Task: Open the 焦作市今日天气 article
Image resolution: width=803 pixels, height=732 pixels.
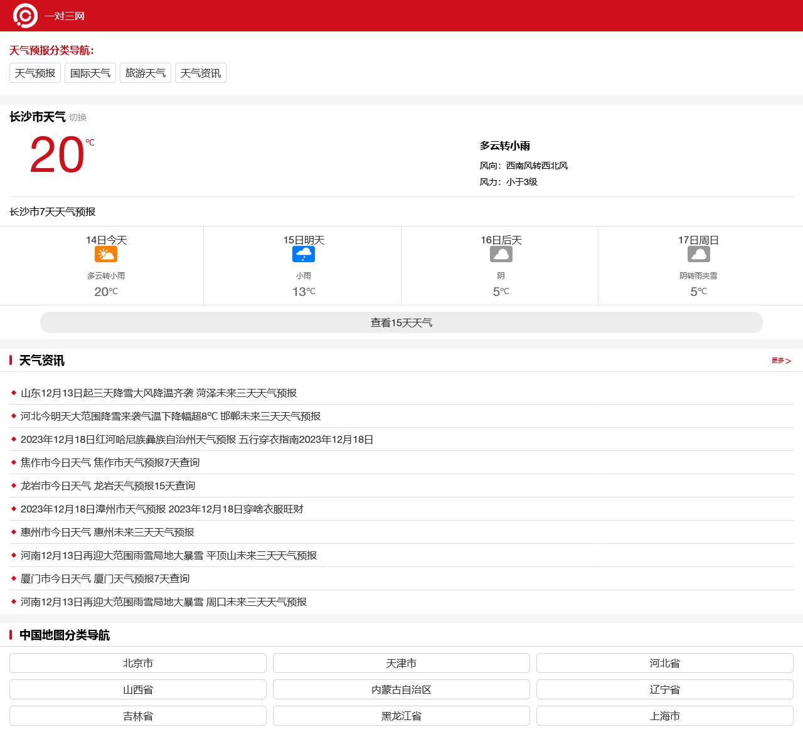Action: 110,462
